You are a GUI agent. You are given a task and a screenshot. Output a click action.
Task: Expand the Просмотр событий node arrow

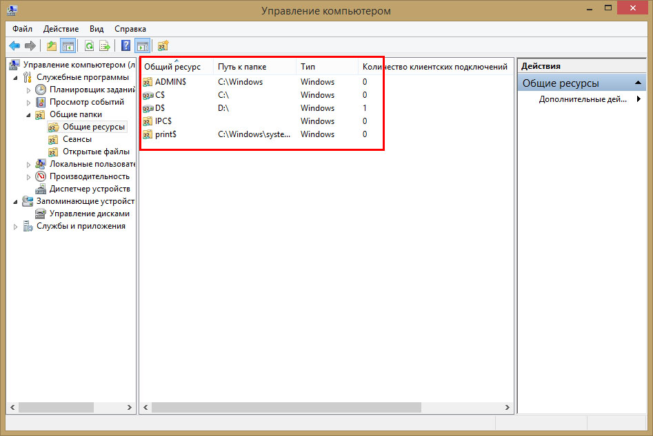28,103
